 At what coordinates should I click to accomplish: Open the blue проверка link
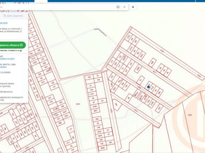(3, 67)
